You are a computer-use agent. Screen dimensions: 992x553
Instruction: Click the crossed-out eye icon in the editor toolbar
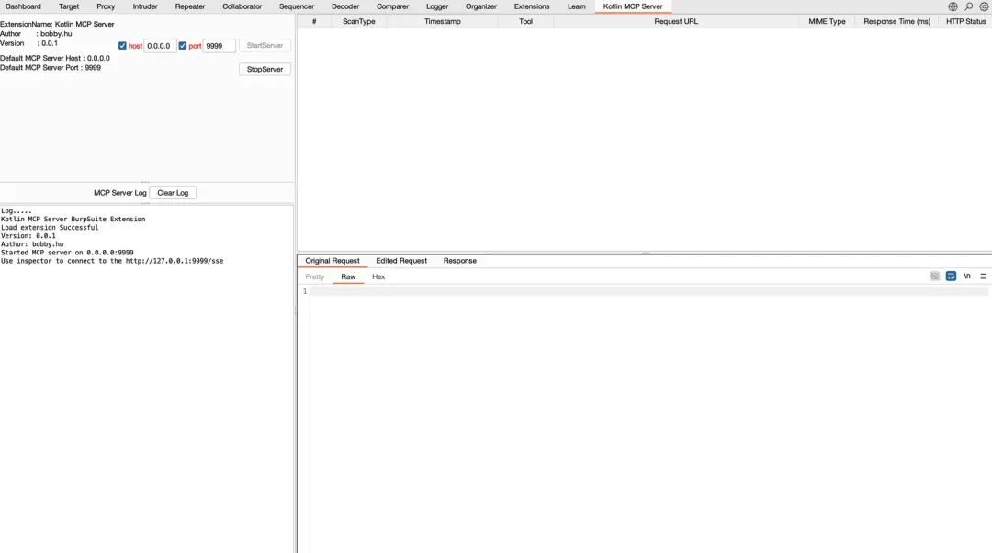(934, 276)
